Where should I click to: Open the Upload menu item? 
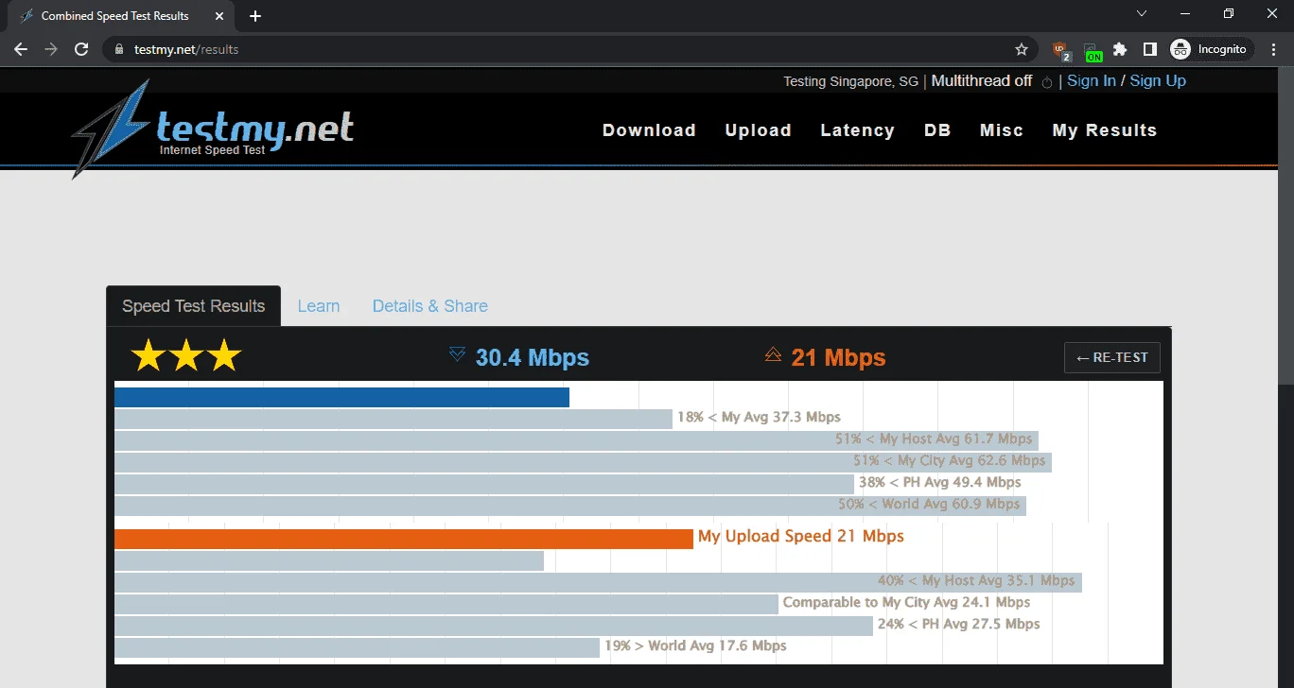coord(758,130)
